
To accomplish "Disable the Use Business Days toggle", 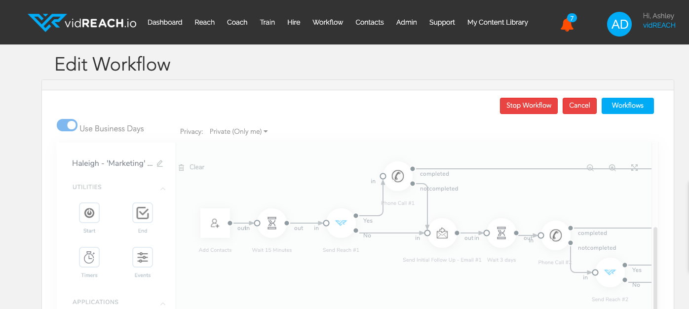I will pos(67,125).
